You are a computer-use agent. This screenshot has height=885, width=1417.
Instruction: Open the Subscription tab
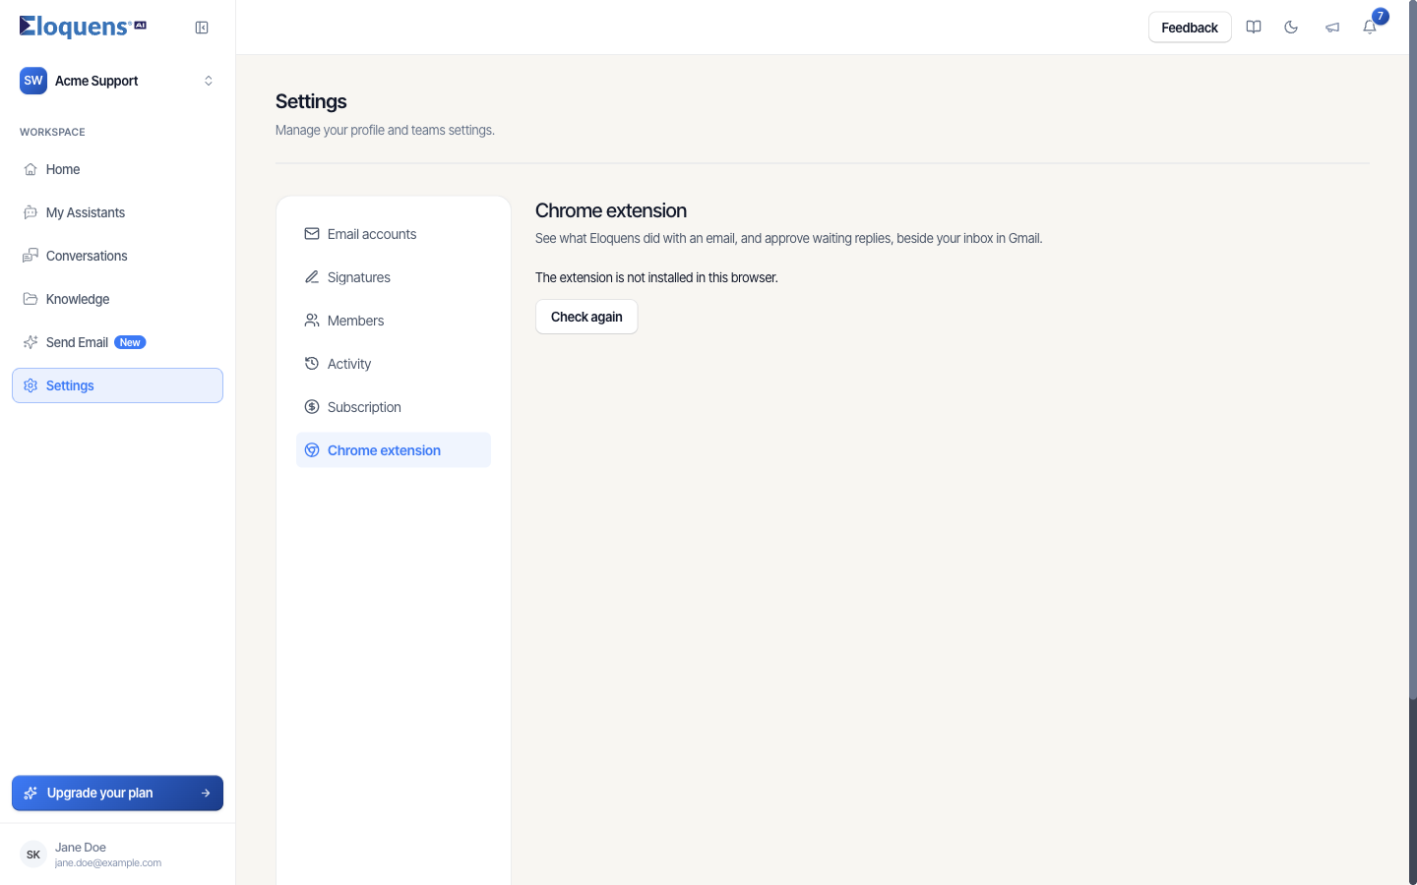coord(394,407)
